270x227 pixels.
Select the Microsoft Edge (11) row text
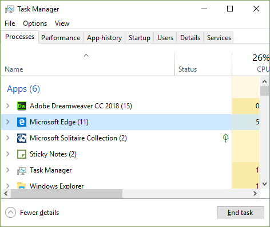tap(59, 122)
